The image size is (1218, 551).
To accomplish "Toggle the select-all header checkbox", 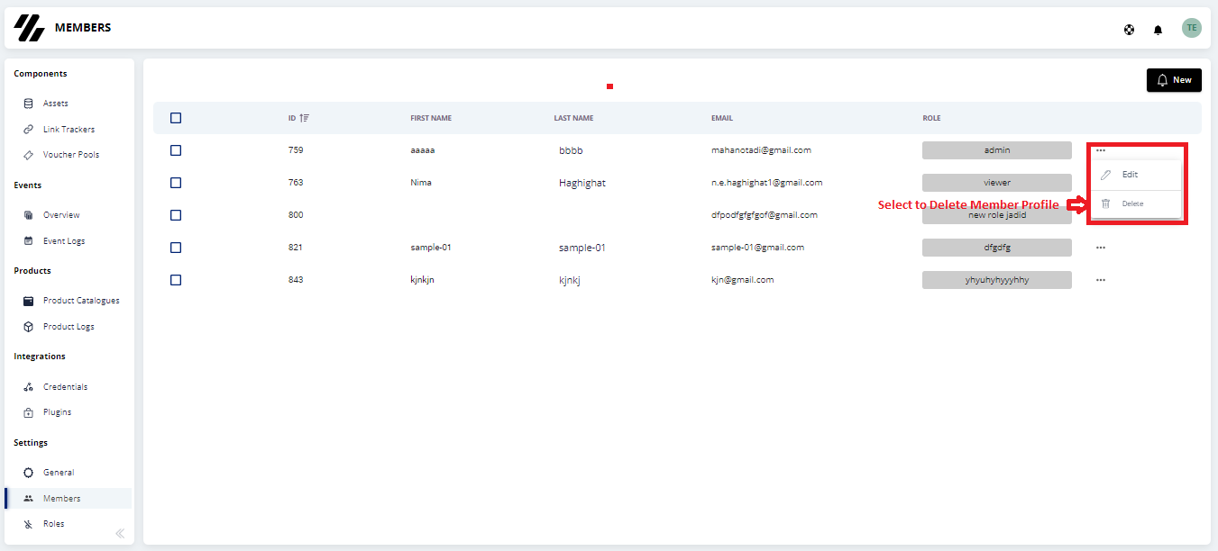I will pyautogui.click(x=176, y=118).
